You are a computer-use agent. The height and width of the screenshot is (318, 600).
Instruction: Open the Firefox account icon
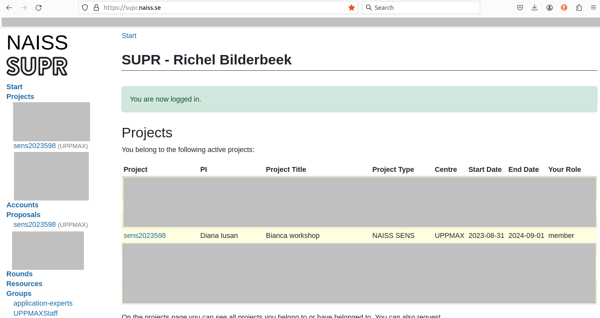[x=549, y=7]
